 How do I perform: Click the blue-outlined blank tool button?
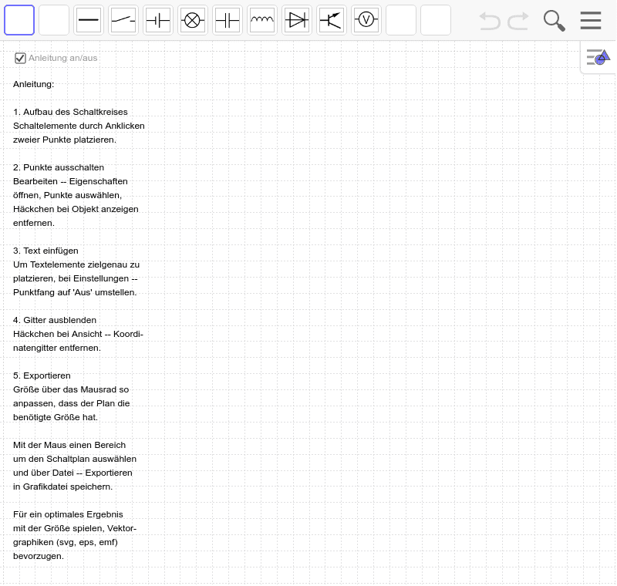pyautogui.click(x=19, y=20)
